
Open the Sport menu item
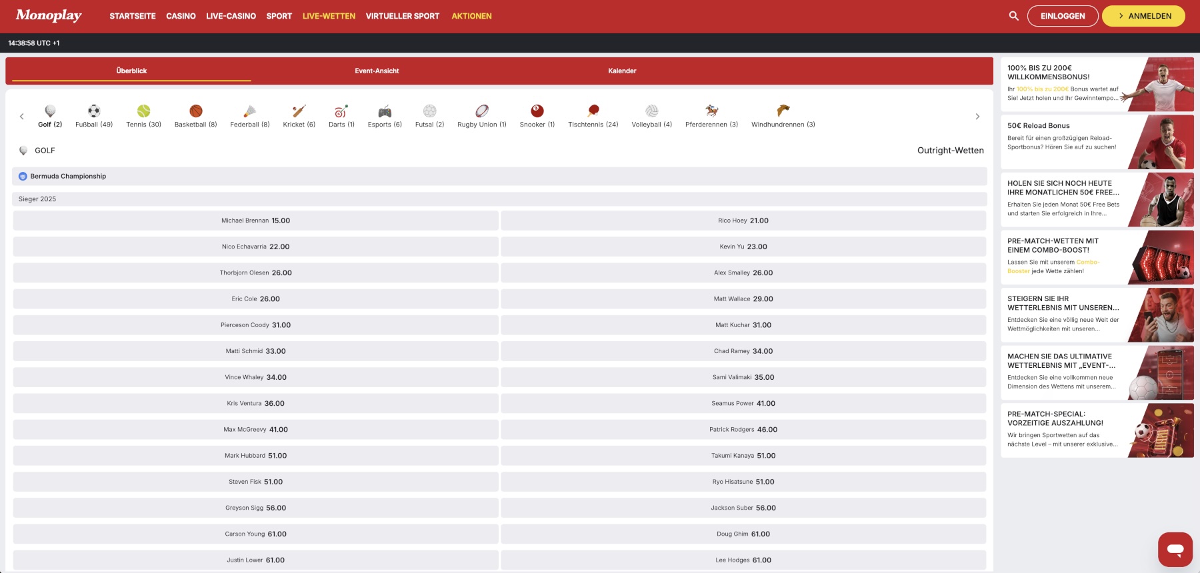click(x=279, y=16)
